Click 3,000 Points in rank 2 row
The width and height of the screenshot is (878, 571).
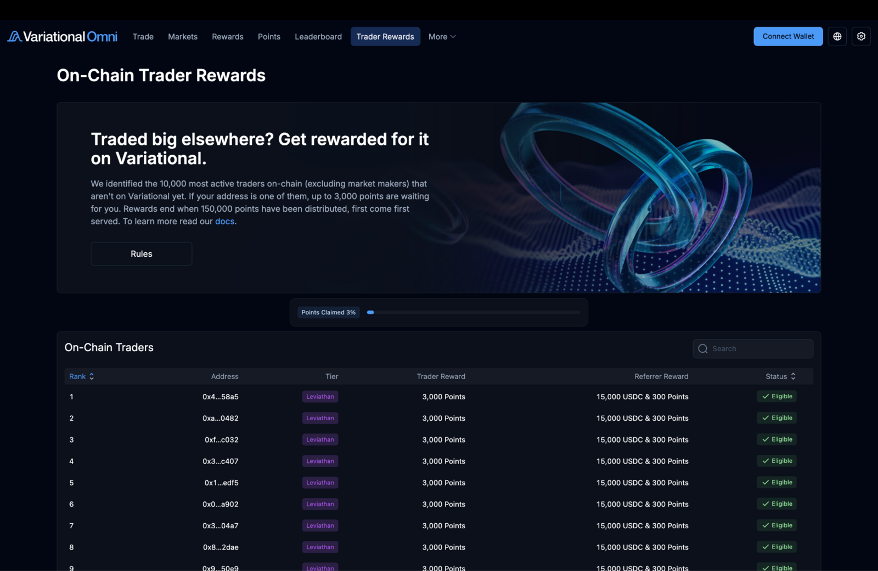pyautogui.click(x=444, y=418)
